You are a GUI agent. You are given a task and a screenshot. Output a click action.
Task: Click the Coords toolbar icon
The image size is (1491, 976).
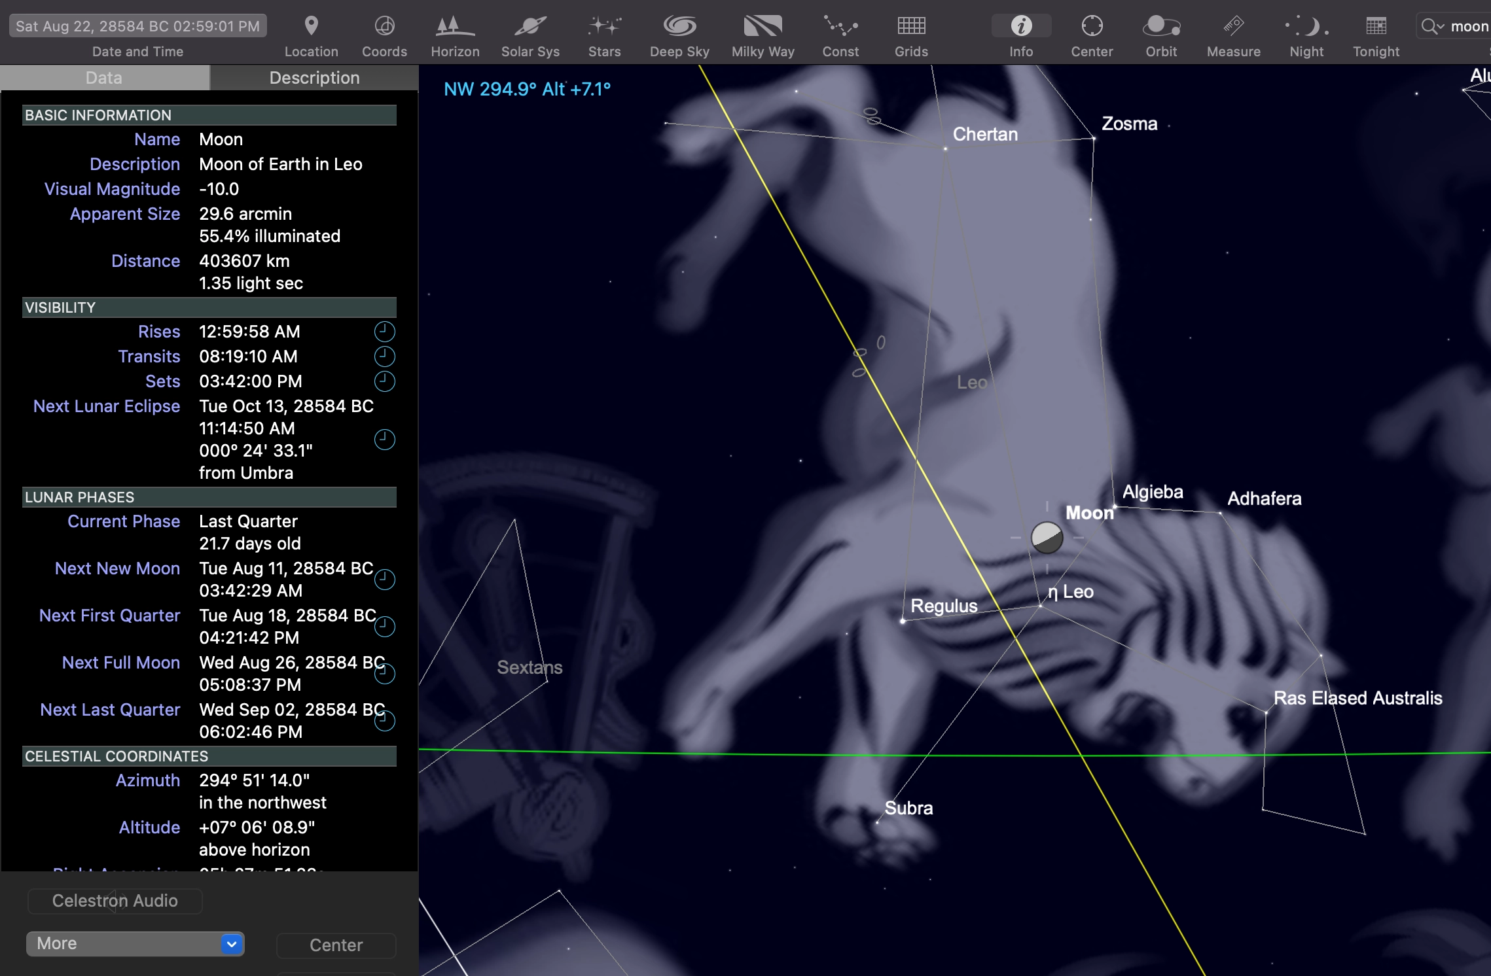coord(384,27)
